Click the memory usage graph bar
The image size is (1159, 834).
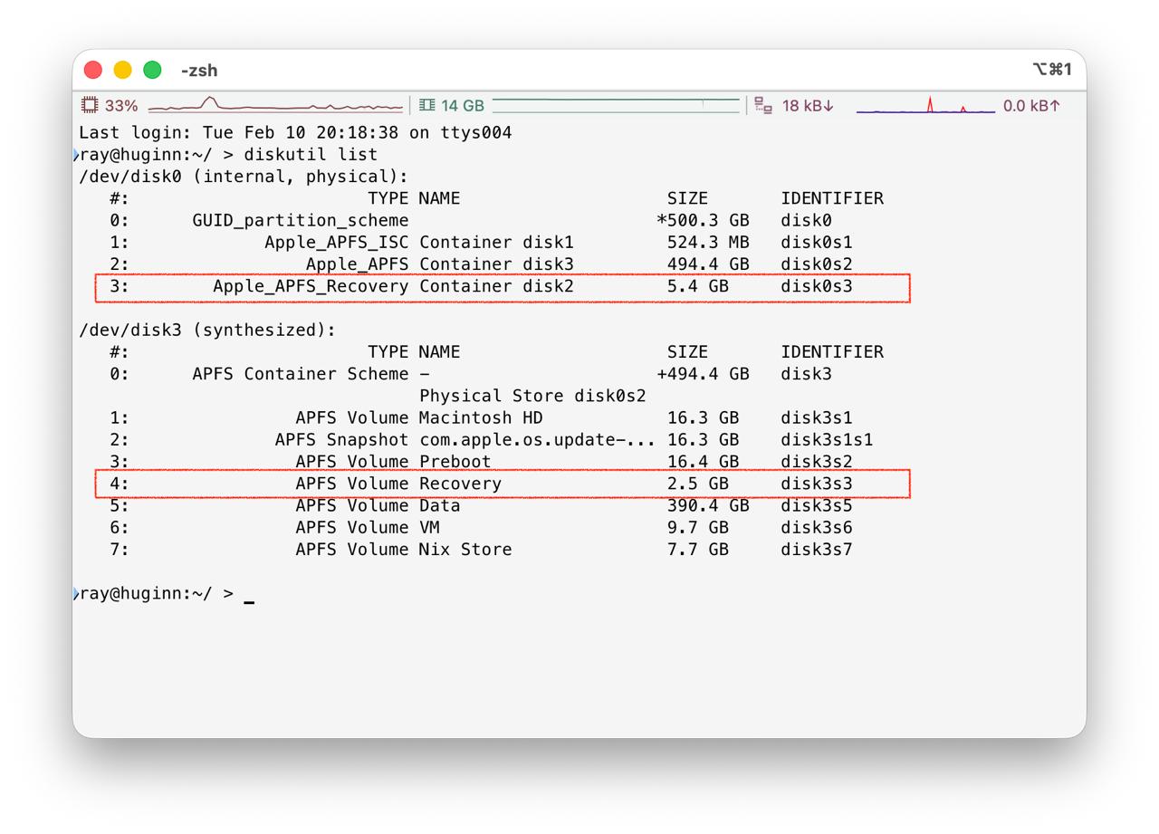pos(616,105)
